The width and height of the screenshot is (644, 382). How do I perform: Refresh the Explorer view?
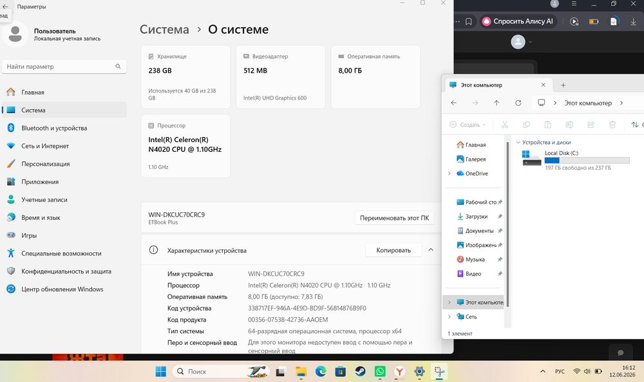pyautogui.click(x=518, y=103)
